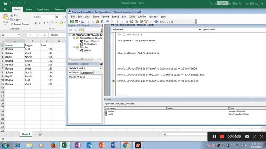Image resolution: width=266 pixels, height=149 pixels.
Task: Click View Microsoft Excel icon in VBA toolbar
Action: (x=72, y=22)
